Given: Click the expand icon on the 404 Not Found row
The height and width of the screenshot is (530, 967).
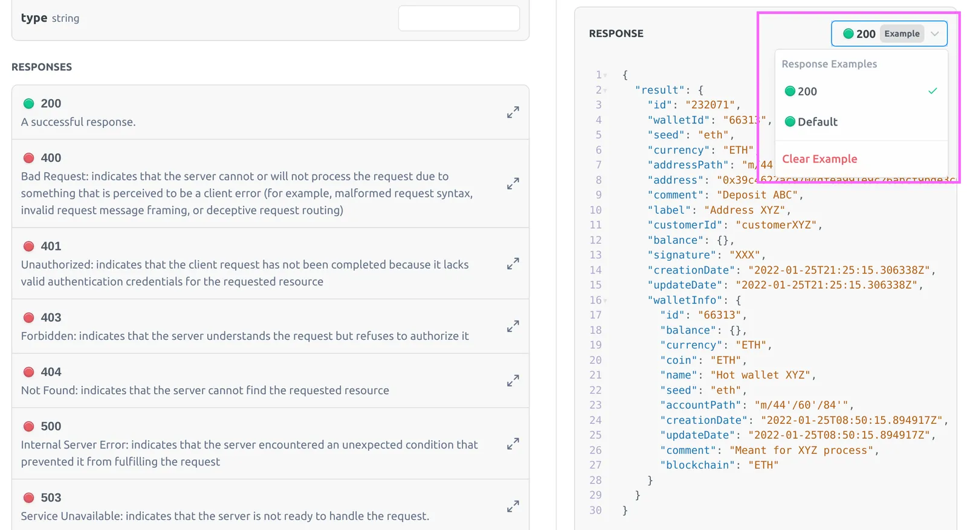Looking at the screenshot, I should click(513, 381).
